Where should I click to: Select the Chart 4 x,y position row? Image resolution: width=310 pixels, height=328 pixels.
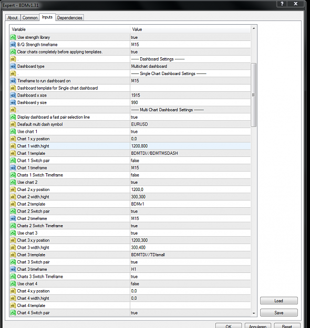(130, 291)
